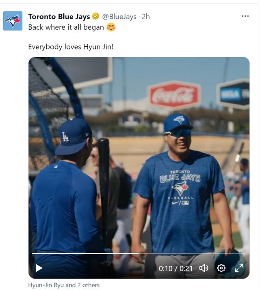
Task: Open video settings gear
Action: pyautogui.click(x=221, y=268)
